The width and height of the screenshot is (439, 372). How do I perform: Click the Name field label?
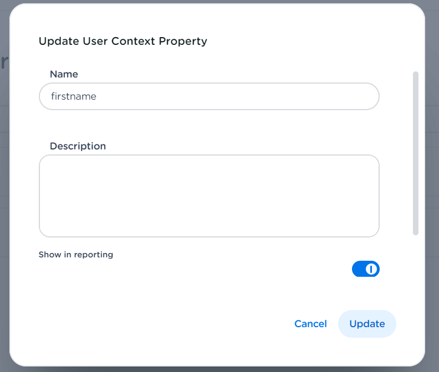coord(64,74)
